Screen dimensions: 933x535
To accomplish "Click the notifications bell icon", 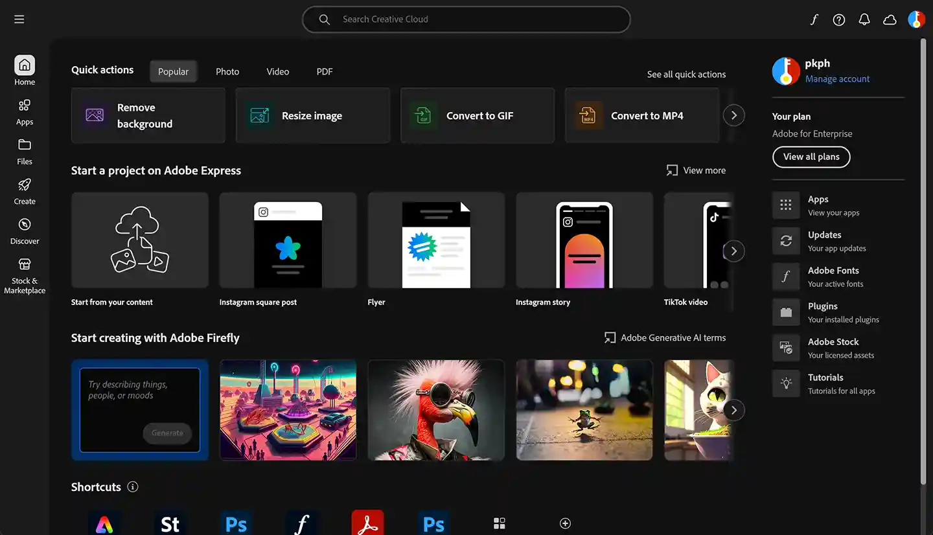I will pos(864,19).
